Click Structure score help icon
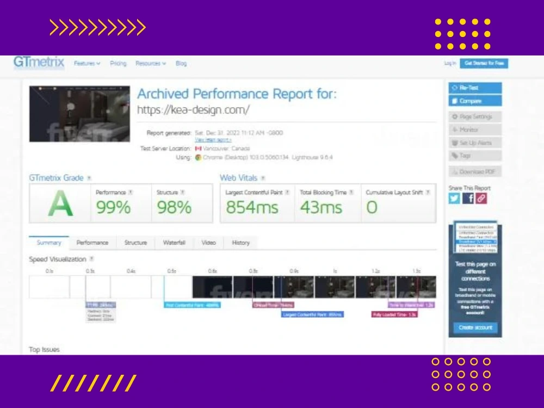This screenshot has width=544, height=408. coord(182,192)
